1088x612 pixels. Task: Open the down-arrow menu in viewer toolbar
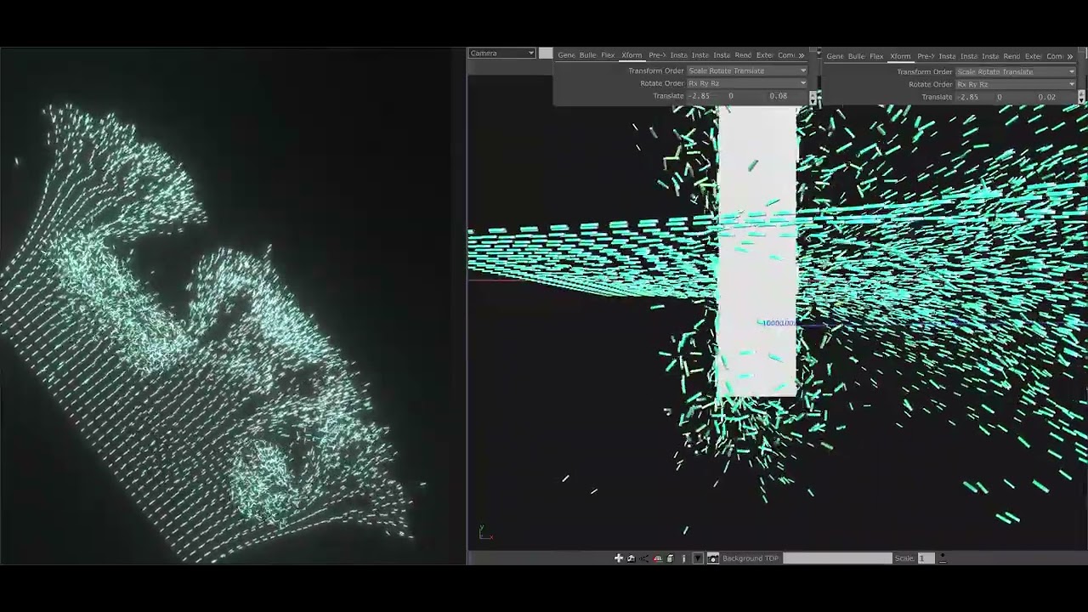(x=698, y=558)
